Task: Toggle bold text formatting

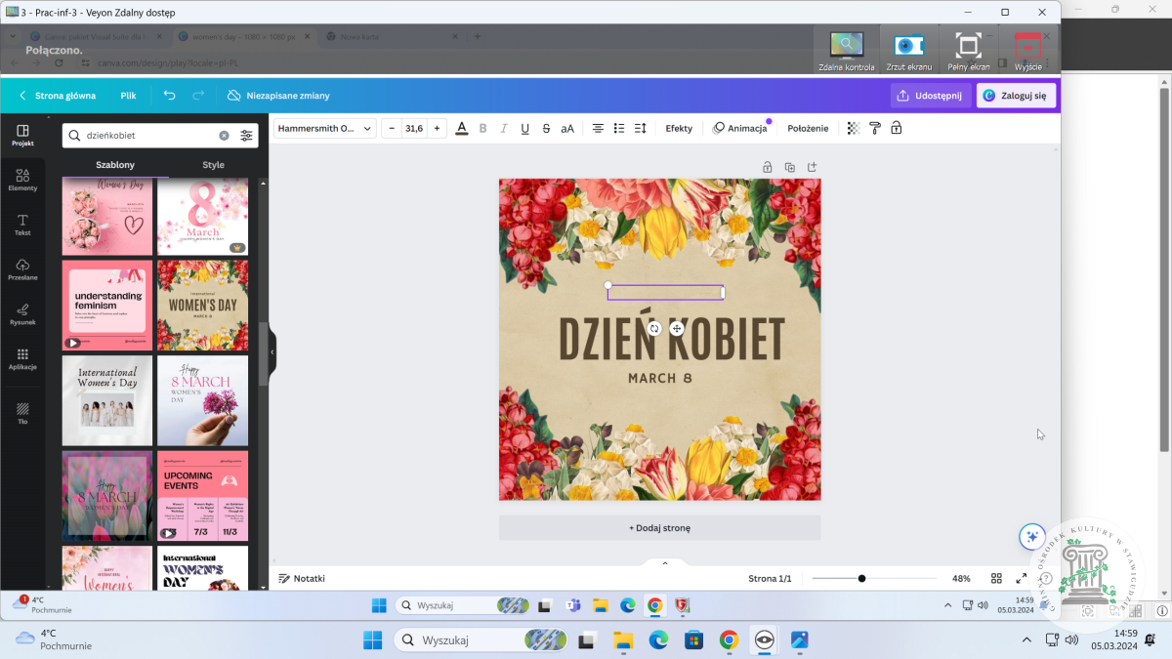Action: [x=482, y=128]
